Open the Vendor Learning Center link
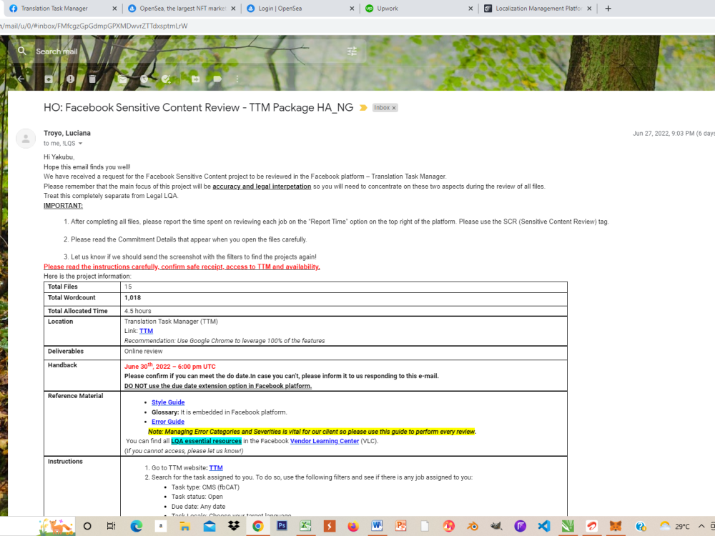Screen dimensions: 715x536 [x=324, y=441]
